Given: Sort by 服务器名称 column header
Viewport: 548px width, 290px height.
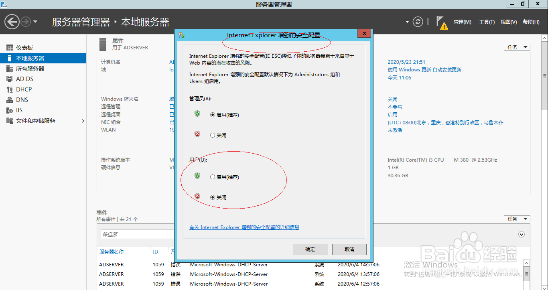Looking at the screenshot, I should (x=112, y=252).
